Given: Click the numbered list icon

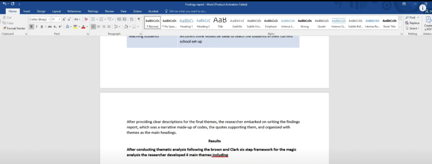Looking at the screenshot, I should coord(101,19).
